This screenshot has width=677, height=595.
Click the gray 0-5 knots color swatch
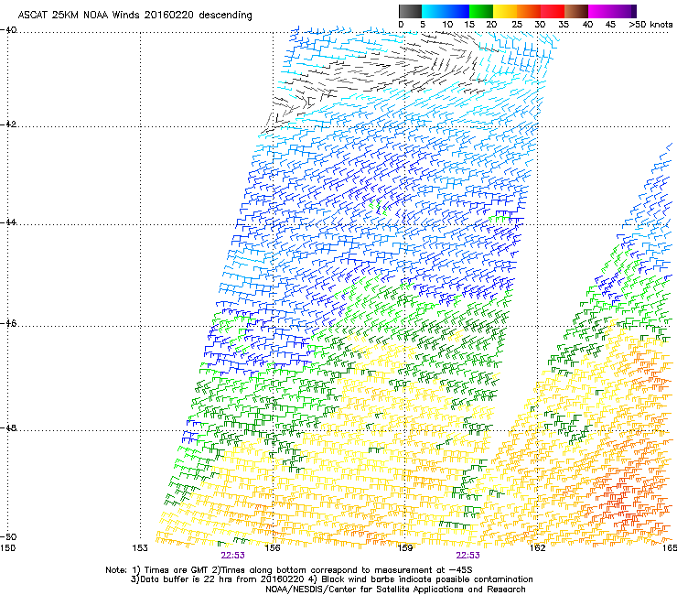tap(410, 11)
